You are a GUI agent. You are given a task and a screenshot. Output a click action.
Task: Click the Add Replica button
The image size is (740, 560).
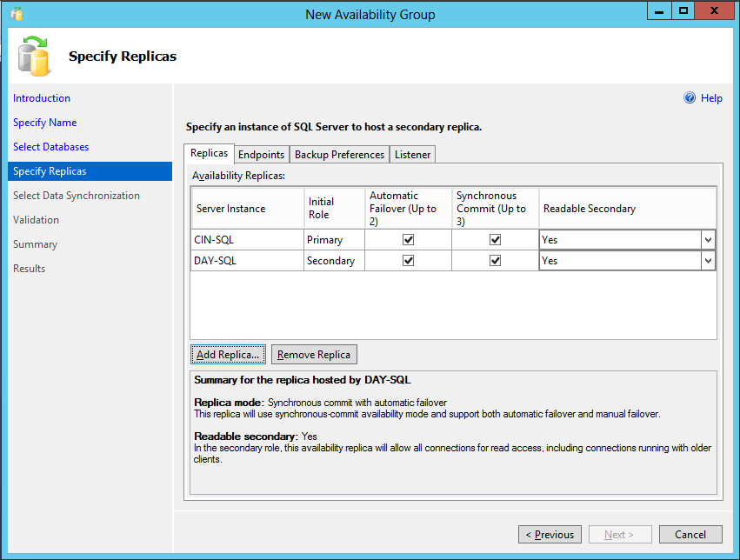(x=228, y=354)
